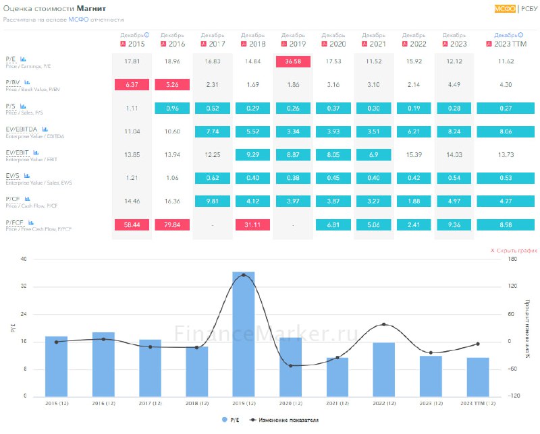Open the 2016 PDF report icon
The width and height of the screenshot is (540, 434).
pos(163,44)
